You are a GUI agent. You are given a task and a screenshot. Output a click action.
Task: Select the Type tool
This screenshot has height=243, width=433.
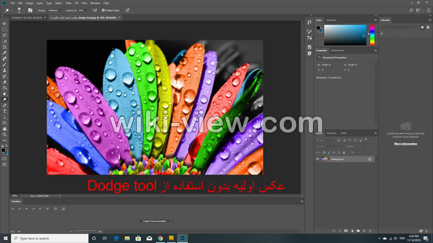pos(4,111)
